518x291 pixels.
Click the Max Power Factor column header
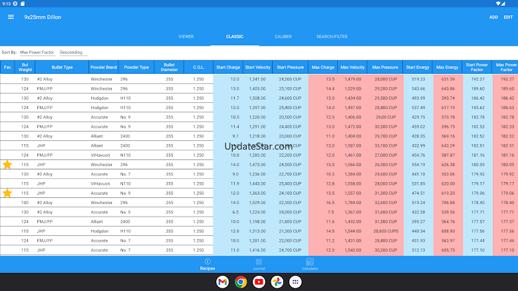(x=506, y=67)
